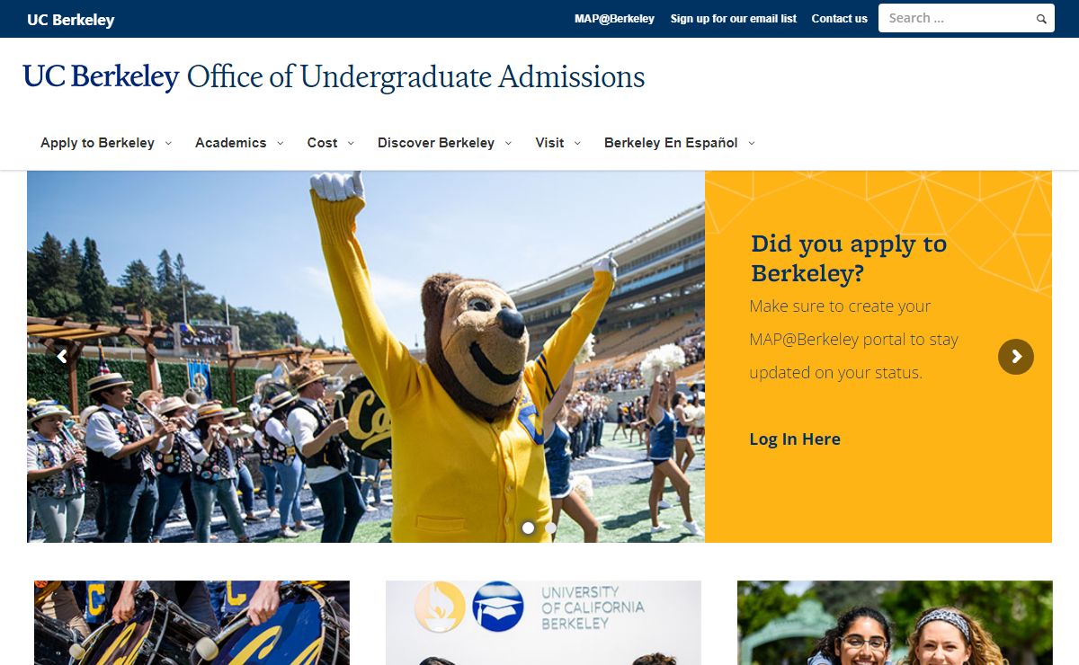Advance carousel with next arrow button
The height and width of the screenshot is (665, 1079).
[1016, 357]
